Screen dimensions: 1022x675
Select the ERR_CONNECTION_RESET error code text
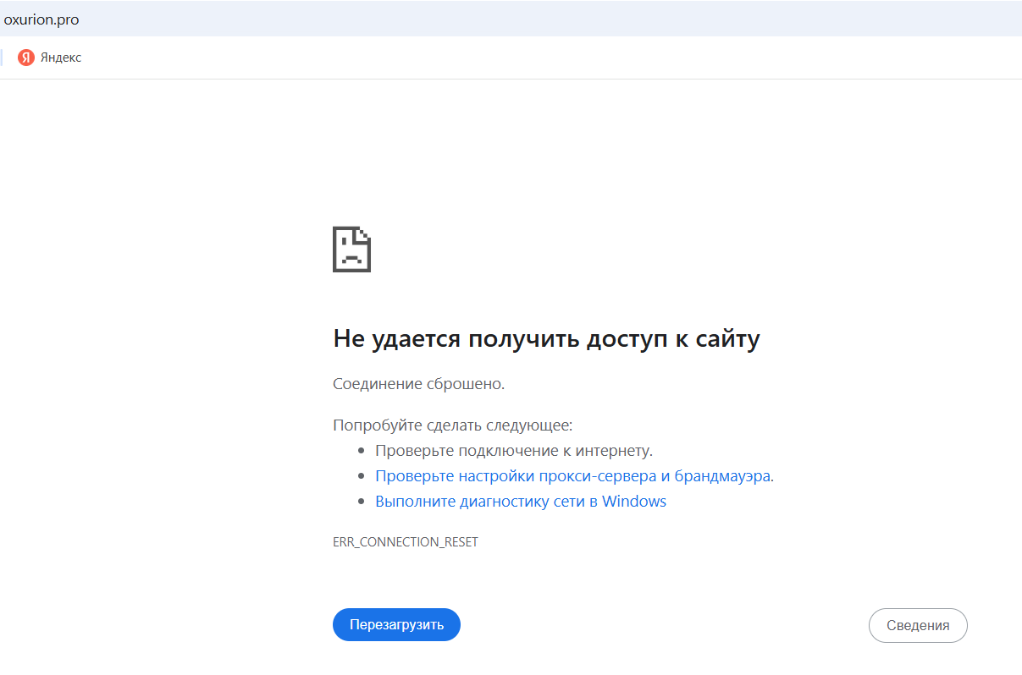pyautogui.click(x=405, y=541)
